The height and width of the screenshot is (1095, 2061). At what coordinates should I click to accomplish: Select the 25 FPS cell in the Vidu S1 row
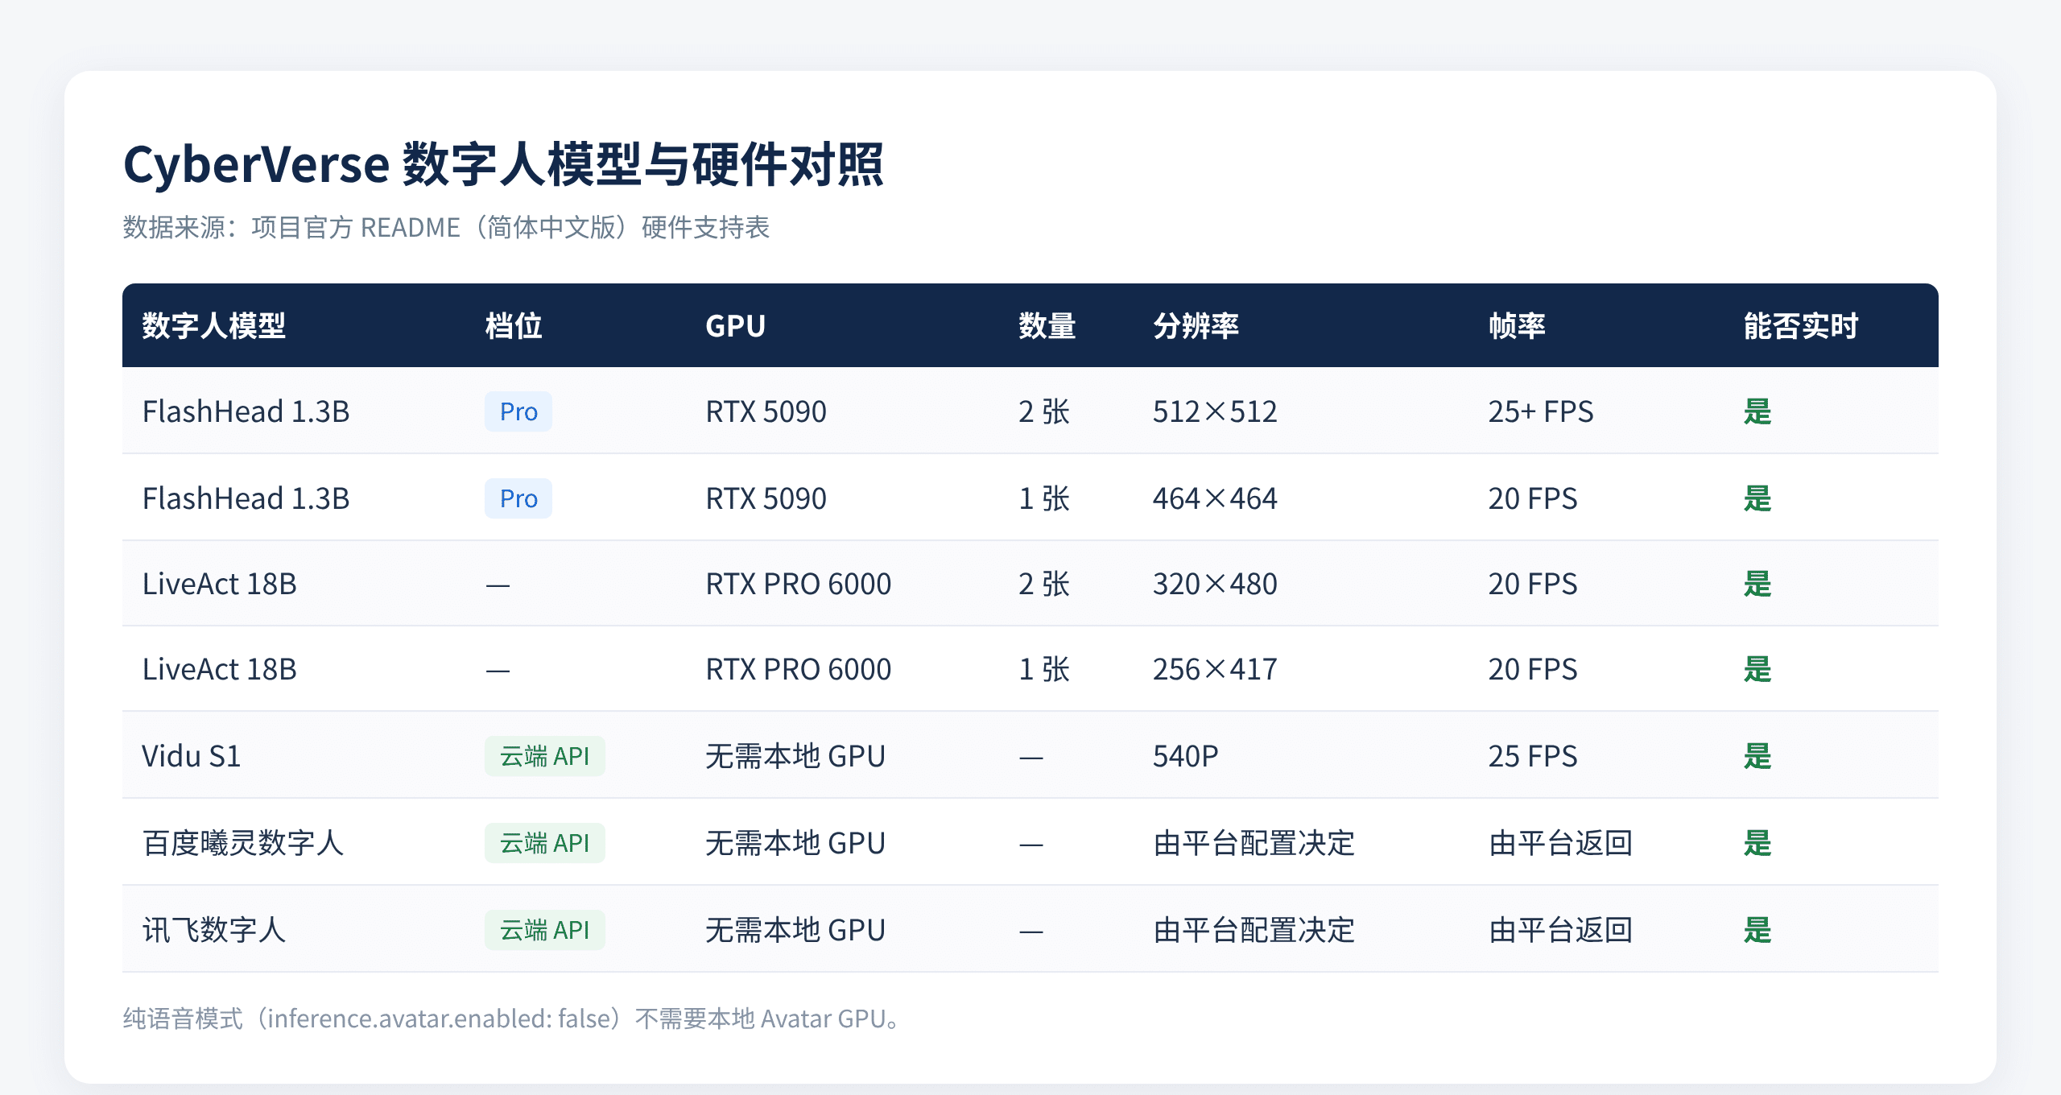1532,756
